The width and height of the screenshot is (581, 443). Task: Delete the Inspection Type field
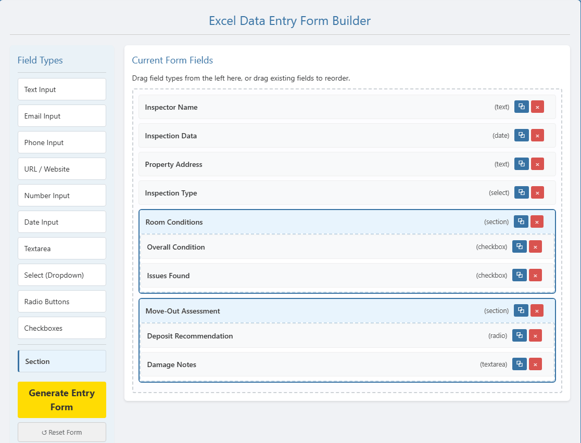coord(537,192)
